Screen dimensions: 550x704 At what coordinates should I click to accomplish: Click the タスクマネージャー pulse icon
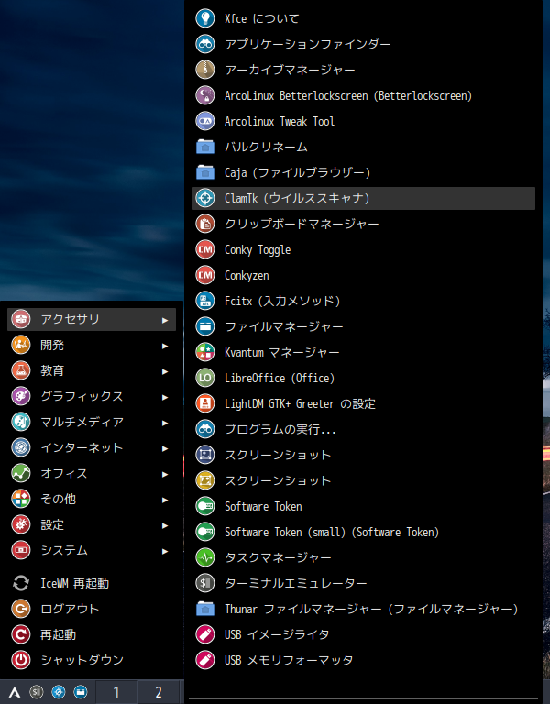tap(205, 557)
